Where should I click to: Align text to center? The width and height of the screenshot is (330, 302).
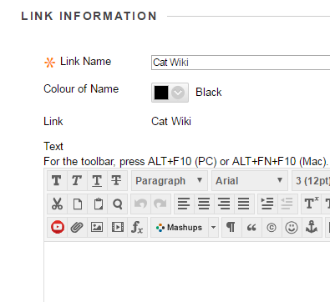click(204, 204)
